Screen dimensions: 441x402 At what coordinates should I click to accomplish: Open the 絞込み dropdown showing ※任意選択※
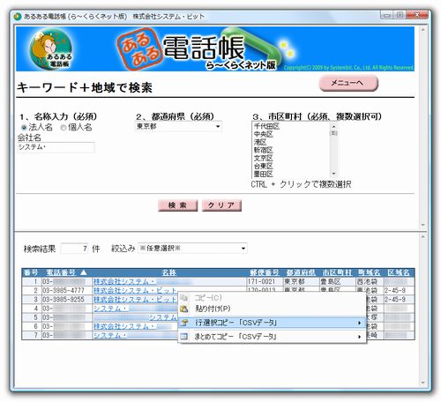[192, 249]
